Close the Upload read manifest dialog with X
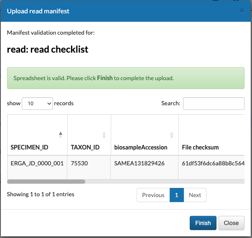This screenshot has width=252, height=238. click(242, 11)
